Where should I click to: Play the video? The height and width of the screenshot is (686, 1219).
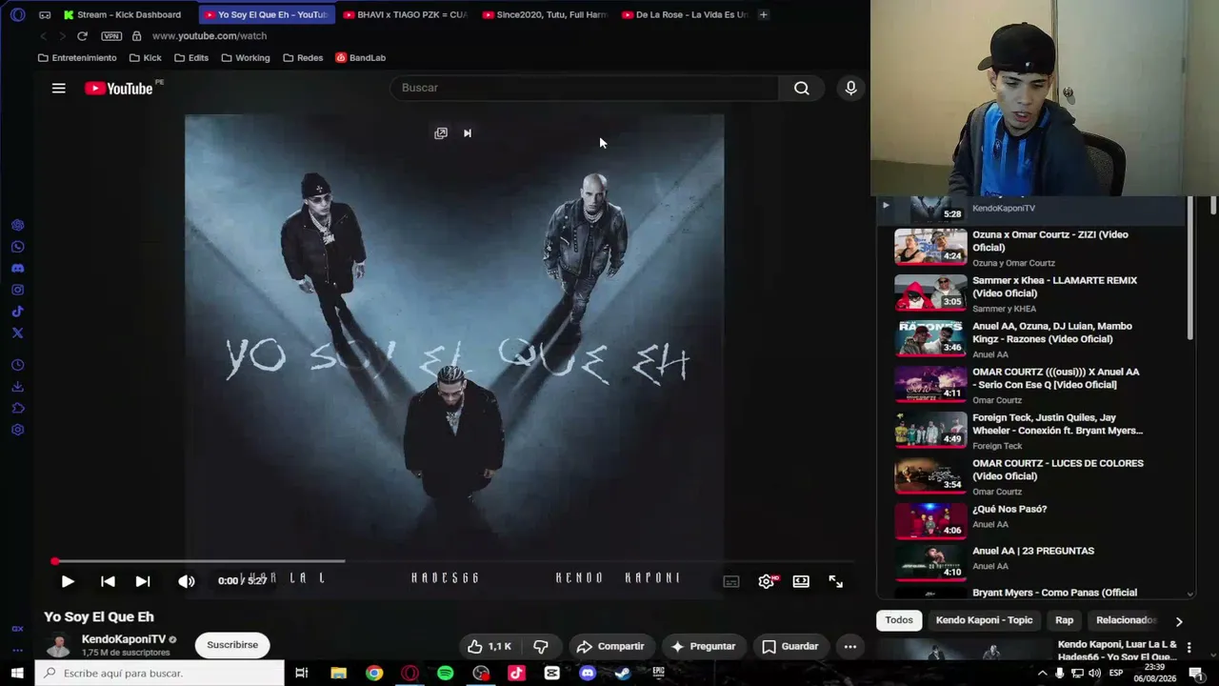[x=68, y=581]
